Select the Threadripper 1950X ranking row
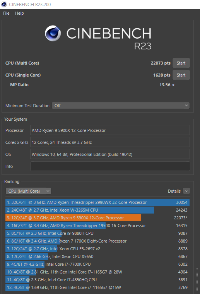 tap(97, 226)
